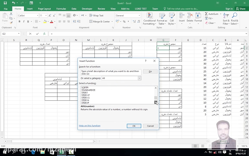The height and width of the screenshot is (156, 249).
Task: Click OK in the Insert Function dialog
Action: [x=134, y=126]
